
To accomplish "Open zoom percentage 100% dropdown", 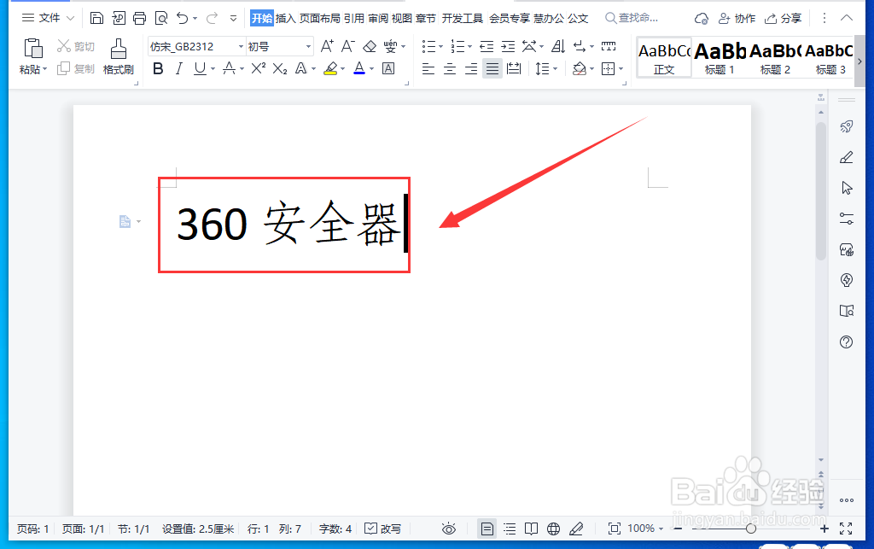I will click(x=661, y=529).
